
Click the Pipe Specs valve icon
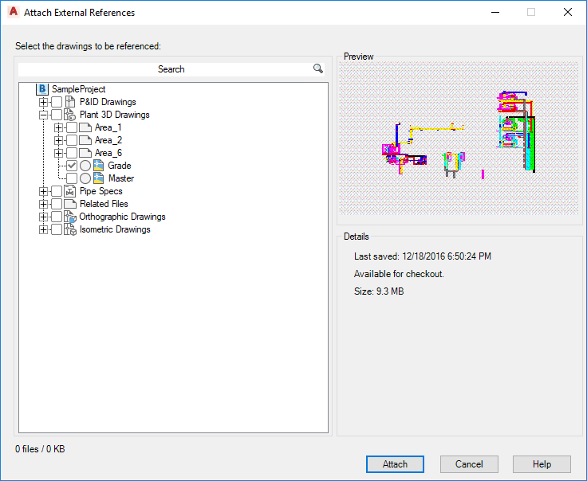point(70,191)
